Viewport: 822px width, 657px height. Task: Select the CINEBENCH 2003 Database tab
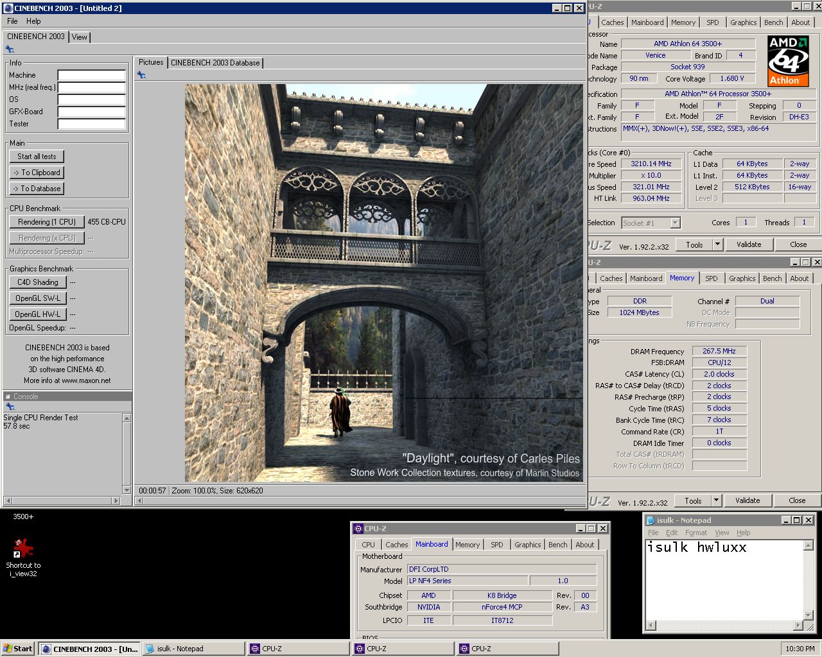(215, 63)
